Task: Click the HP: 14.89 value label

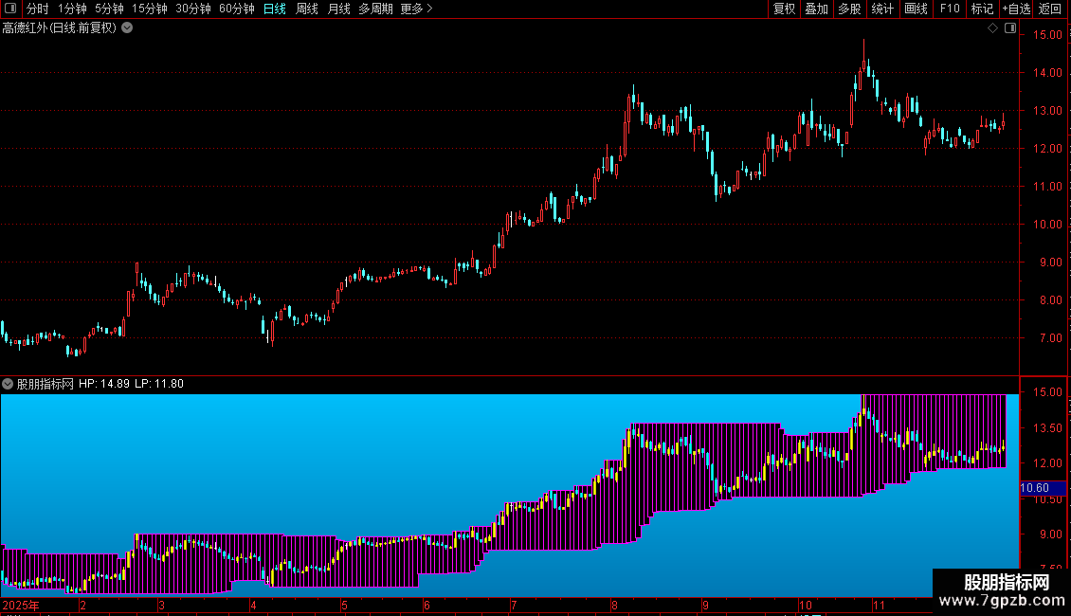Action: tap(104, 384)
